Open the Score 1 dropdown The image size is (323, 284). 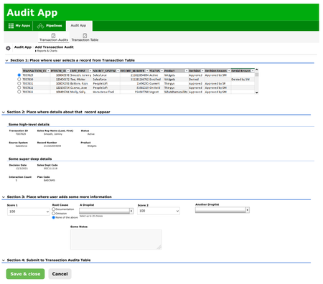29,212
